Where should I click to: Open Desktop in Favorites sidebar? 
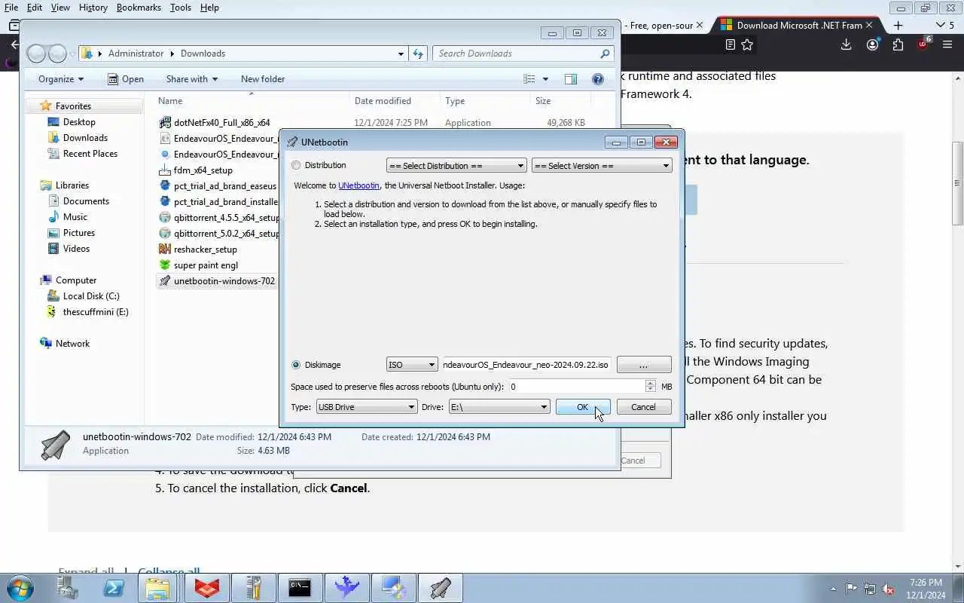(79, 122)
